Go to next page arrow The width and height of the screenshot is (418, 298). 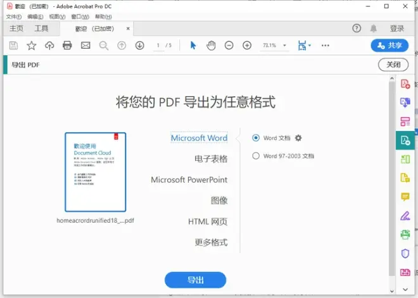coord(140,46)
